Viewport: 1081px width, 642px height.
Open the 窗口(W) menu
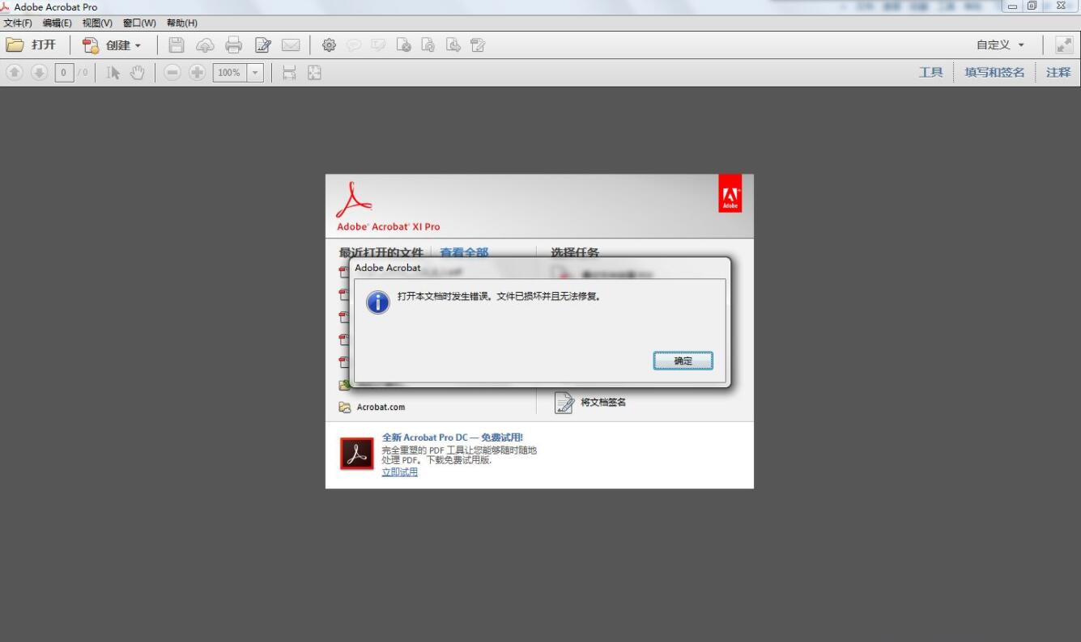pyautogui.click(x=139, y=23)
